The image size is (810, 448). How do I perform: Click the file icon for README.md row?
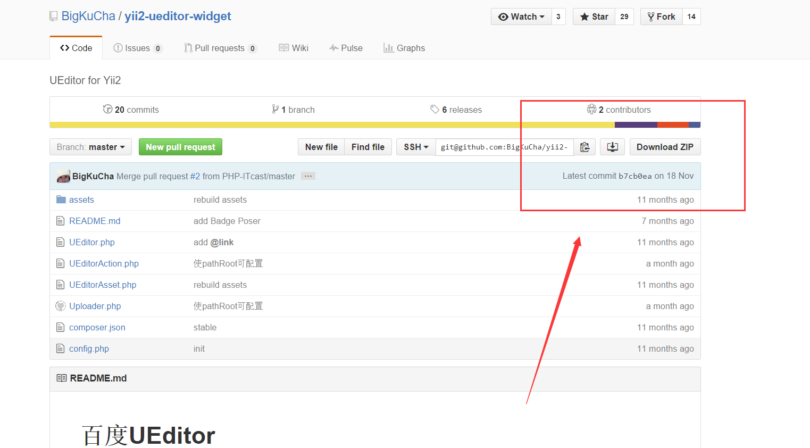[x=61, y=221]
